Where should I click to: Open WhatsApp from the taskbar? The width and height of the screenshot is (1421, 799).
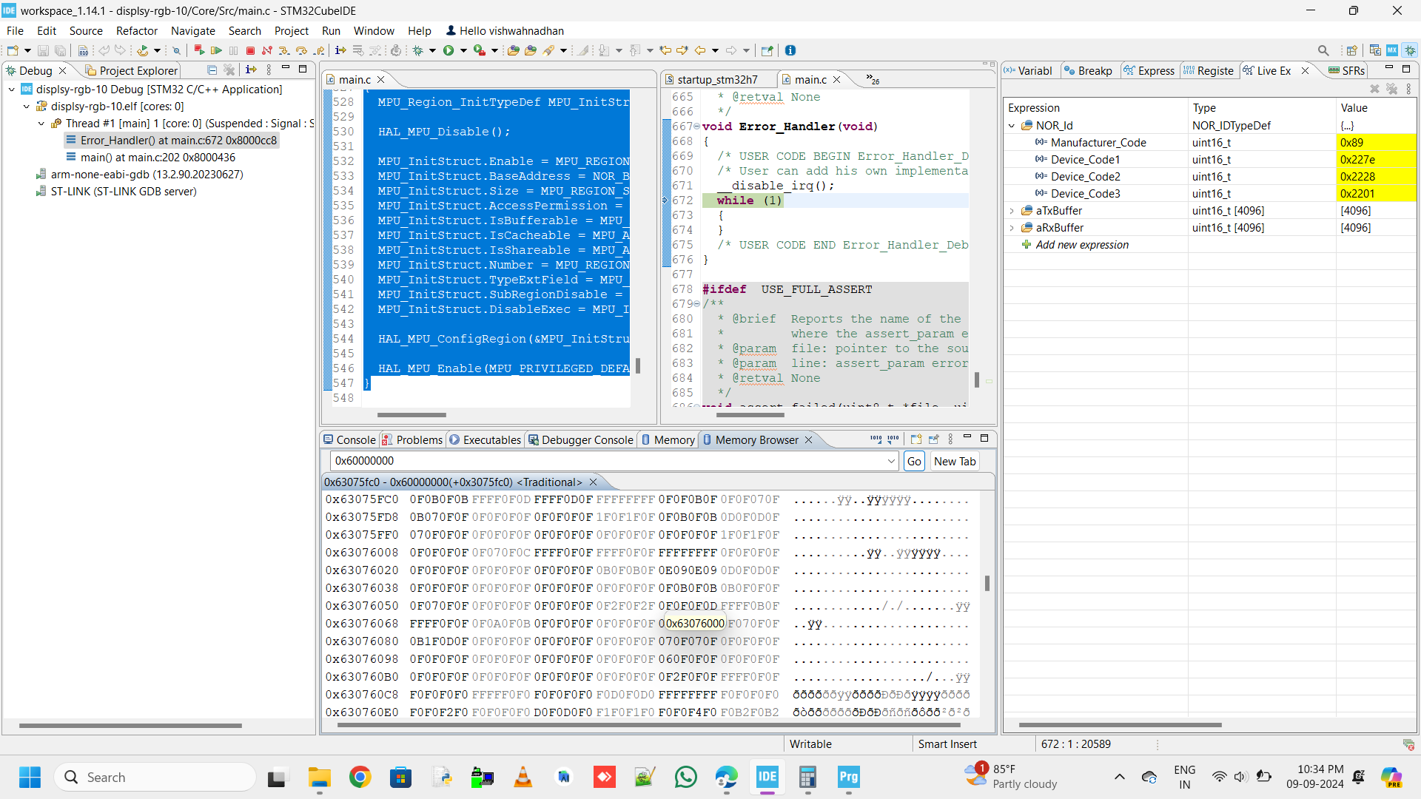[686, 778]
